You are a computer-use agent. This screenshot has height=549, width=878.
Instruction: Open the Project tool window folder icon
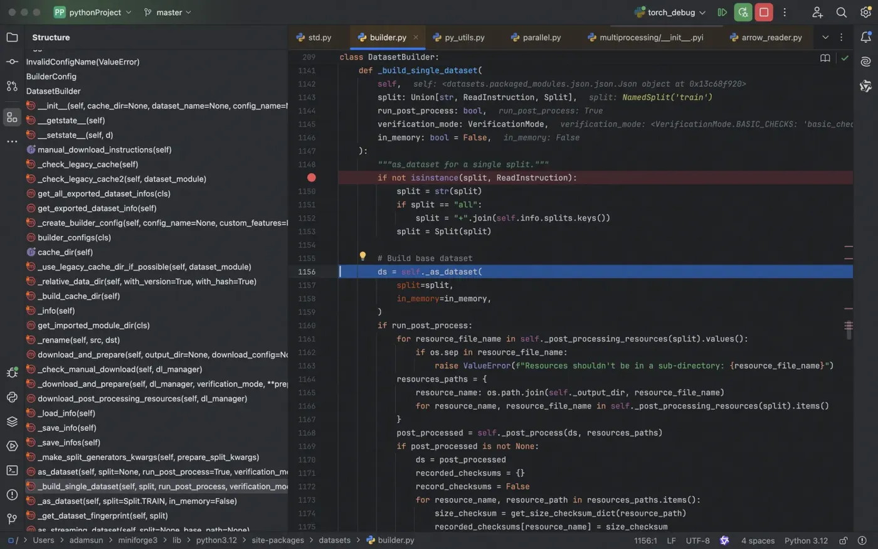pos(12,37)
